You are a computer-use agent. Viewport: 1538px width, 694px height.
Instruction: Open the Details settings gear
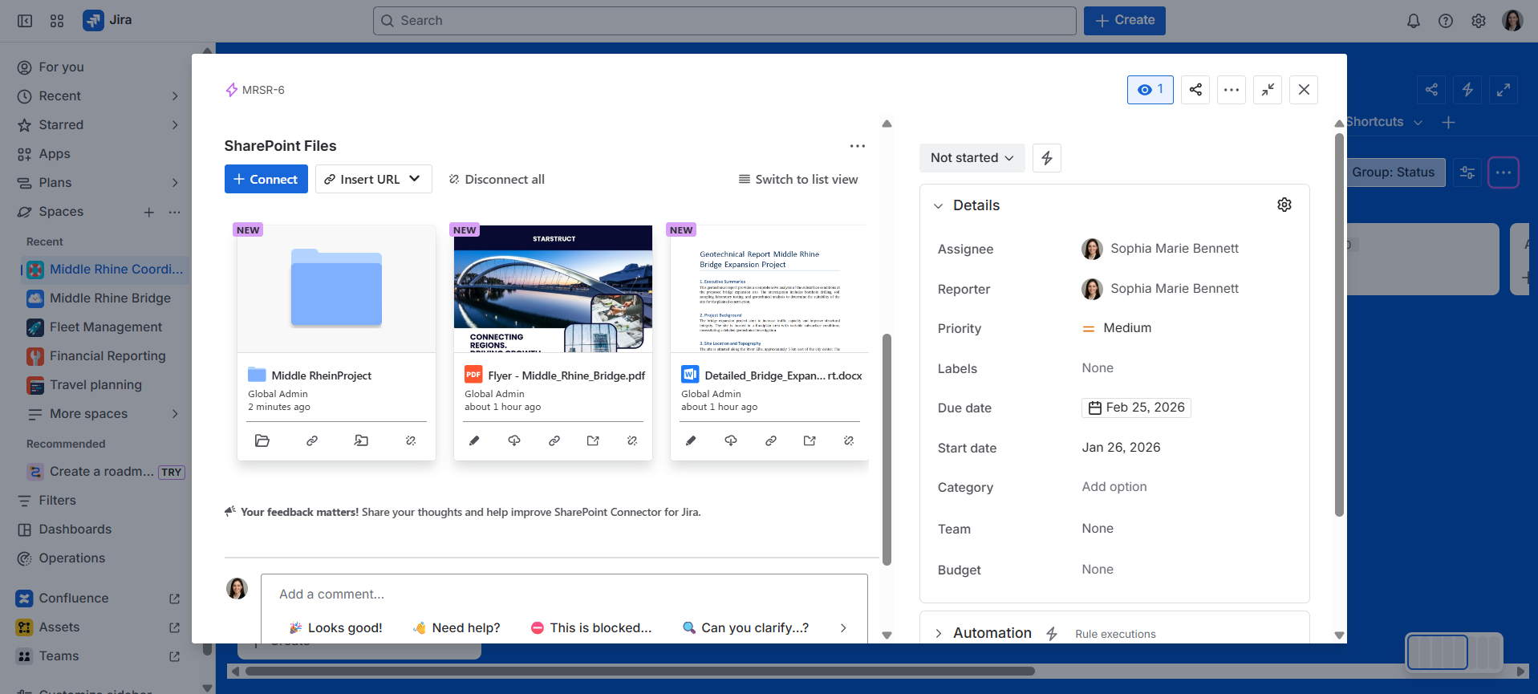point(1284,205)
